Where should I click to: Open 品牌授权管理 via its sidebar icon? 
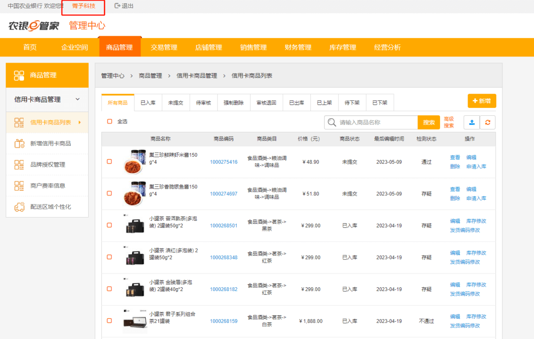19,165
